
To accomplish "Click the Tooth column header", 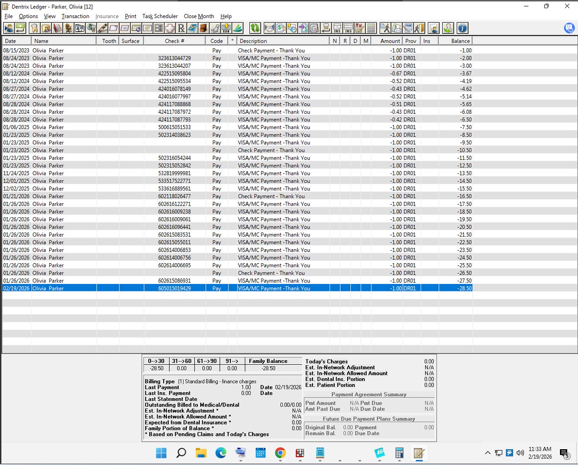I will (x=108, y=41).
